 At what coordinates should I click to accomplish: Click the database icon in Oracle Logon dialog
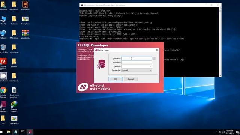click(x=101, y=64)
